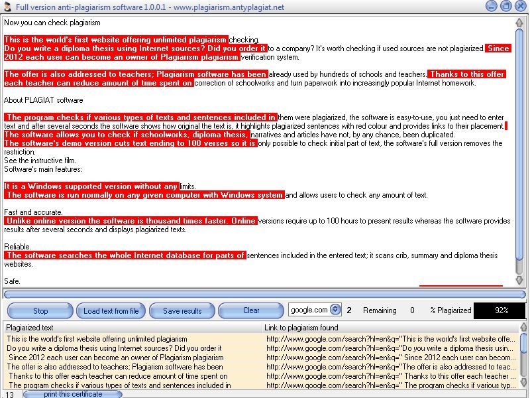Click the 'Software's main features:' line
This screenshot has height=398, width=530.
click(43, 169)
